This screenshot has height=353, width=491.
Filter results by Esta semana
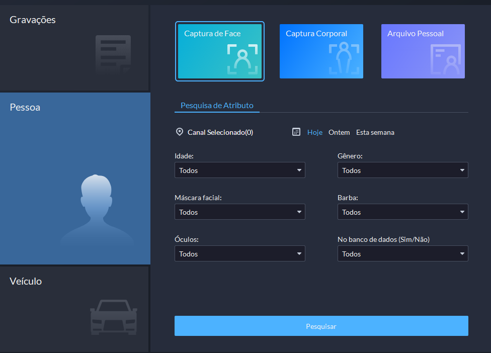[x=375, y=132]
